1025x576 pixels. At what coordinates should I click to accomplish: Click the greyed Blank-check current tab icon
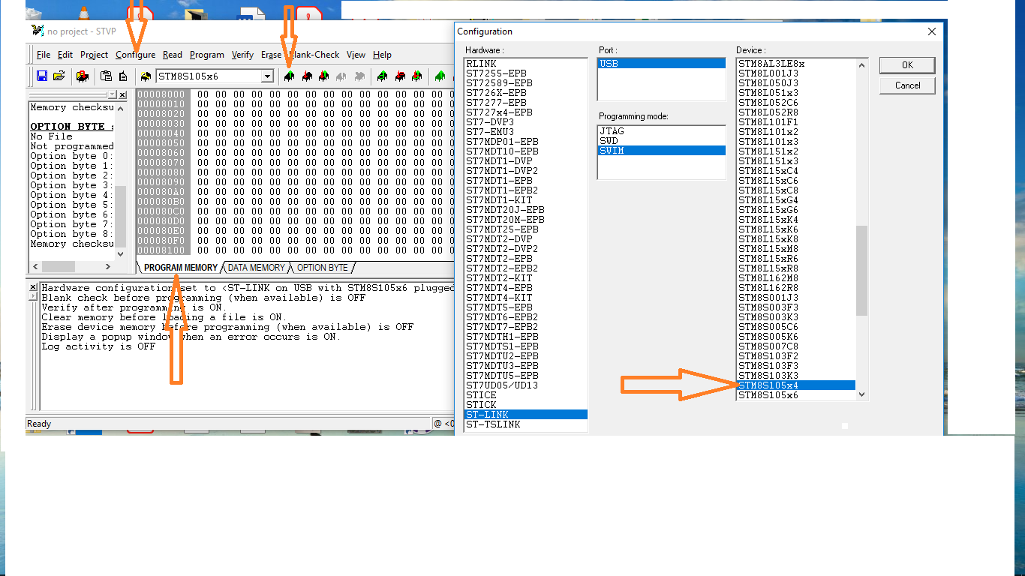click(x=359, y=76)
